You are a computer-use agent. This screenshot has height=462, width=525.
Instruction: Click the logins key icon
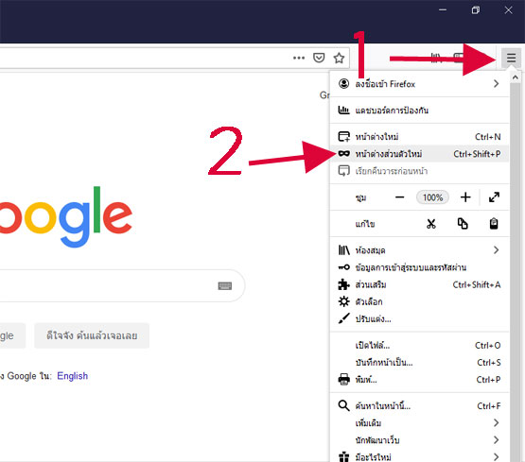[x=344, y=267]
